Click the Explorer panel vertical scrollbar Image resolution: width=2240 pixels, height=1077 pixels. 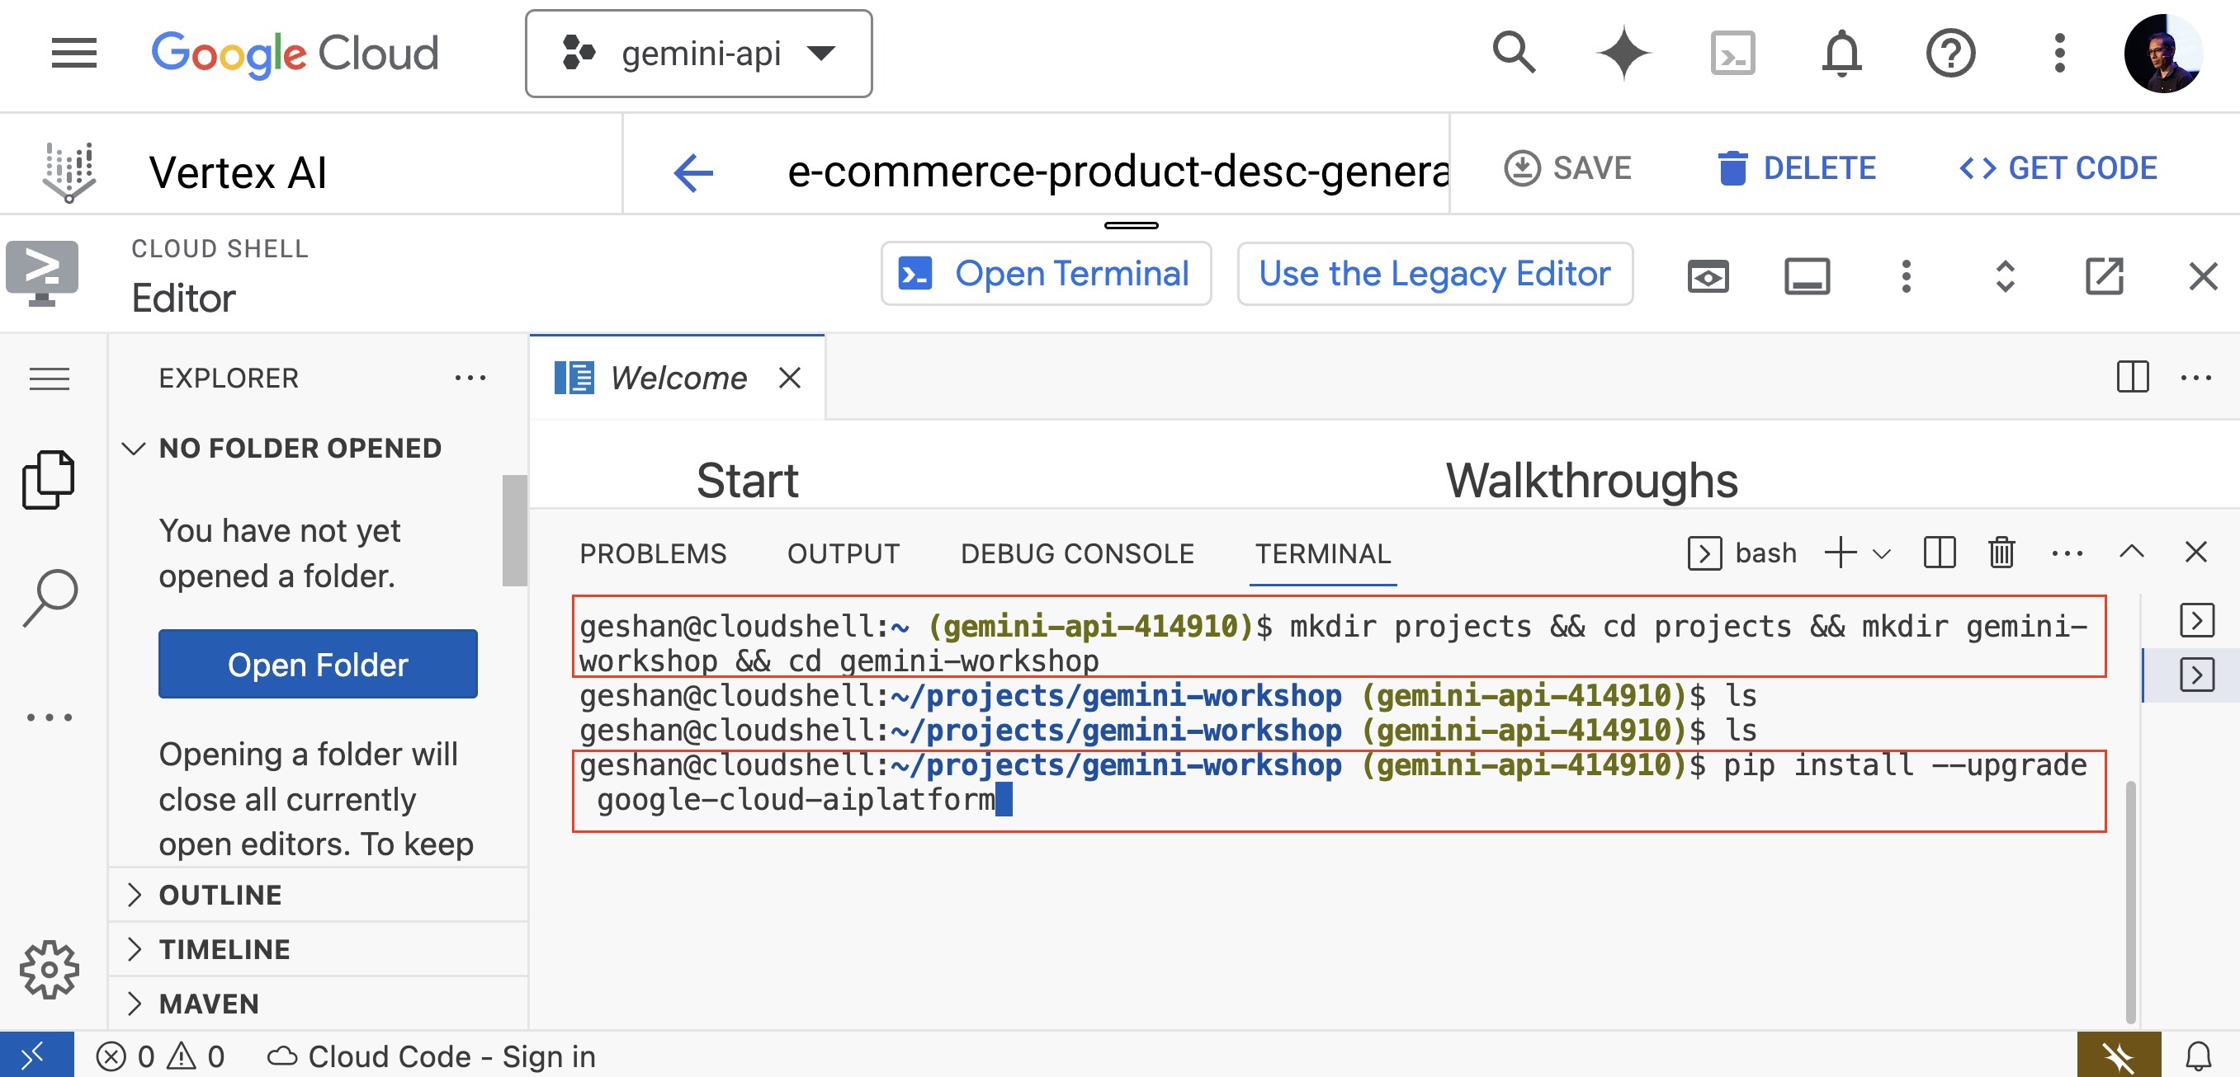tap(515, 529)
